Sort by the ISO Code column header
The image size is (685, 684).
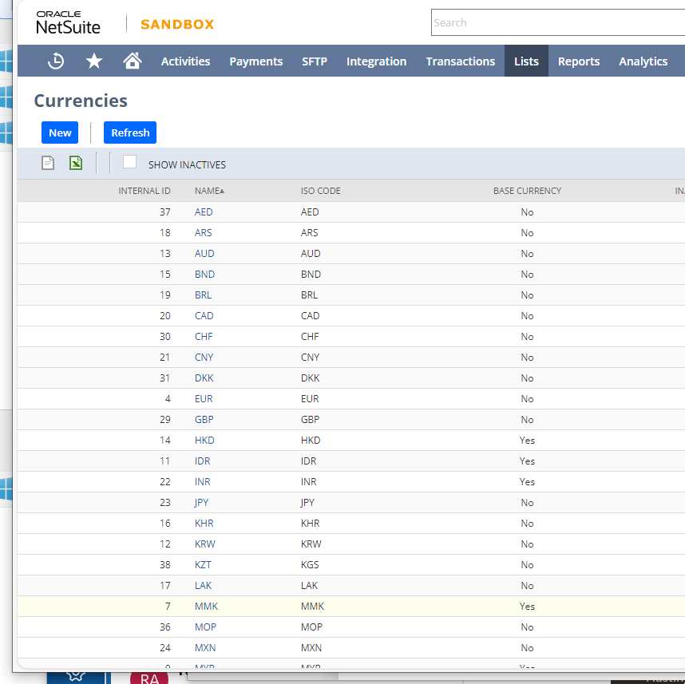tap(321, 191)
